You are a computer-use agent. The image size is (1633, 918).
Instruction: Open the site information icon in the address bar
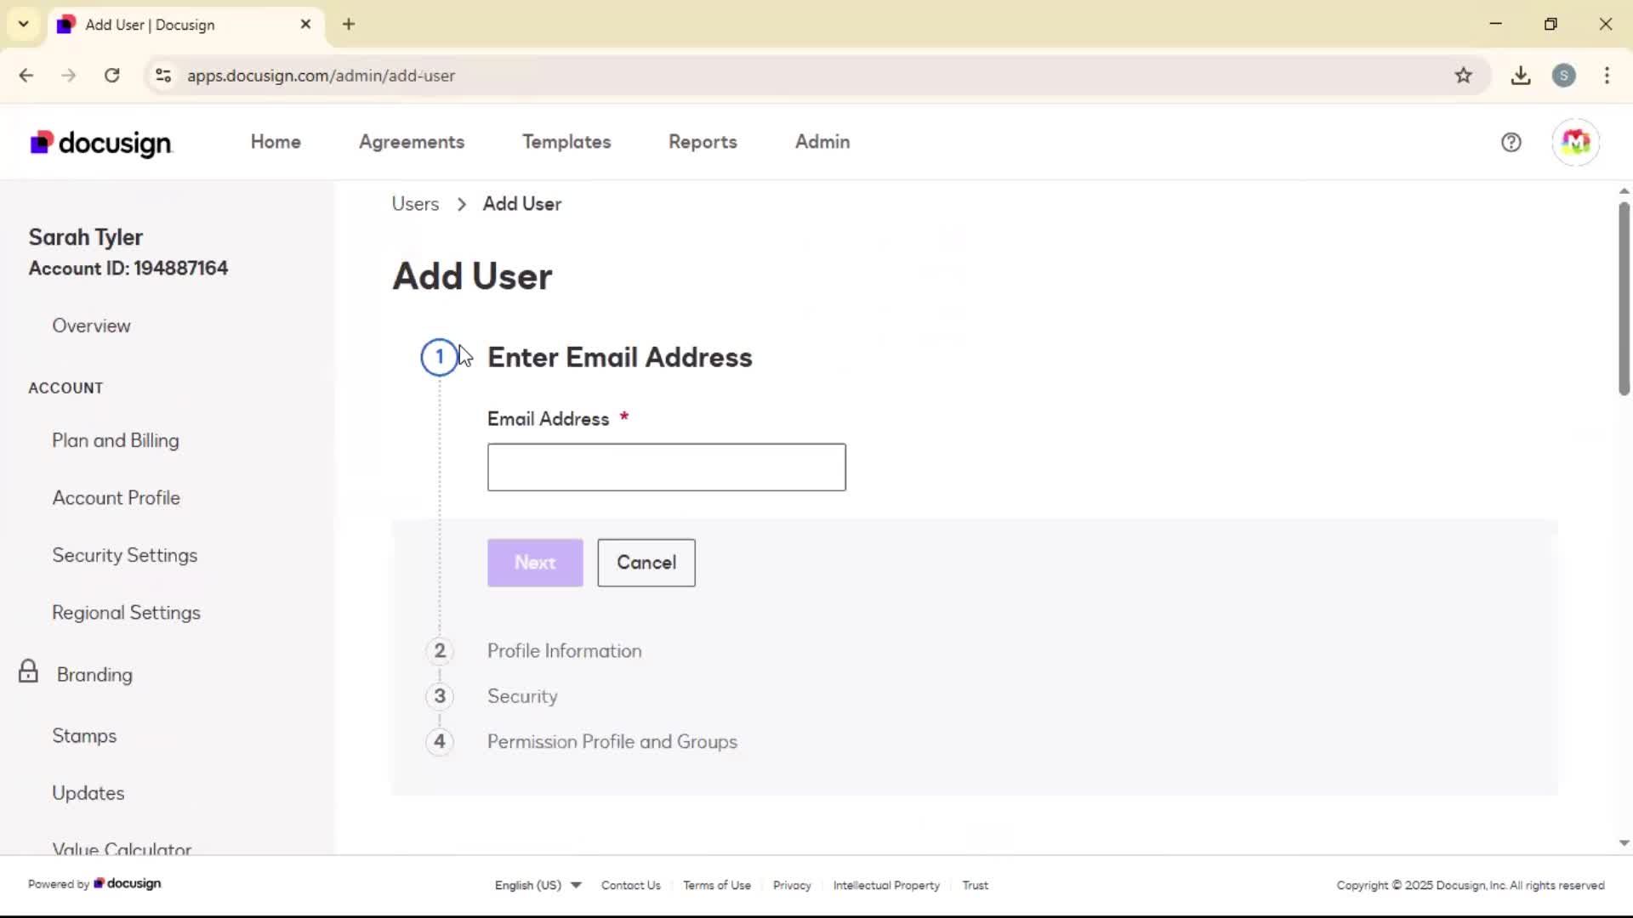coord(163,76)
